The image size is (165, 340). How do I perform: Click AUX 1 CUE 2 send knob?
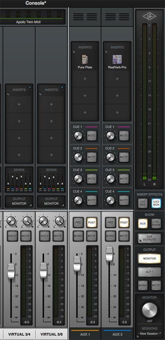click(x=78, y=157)
